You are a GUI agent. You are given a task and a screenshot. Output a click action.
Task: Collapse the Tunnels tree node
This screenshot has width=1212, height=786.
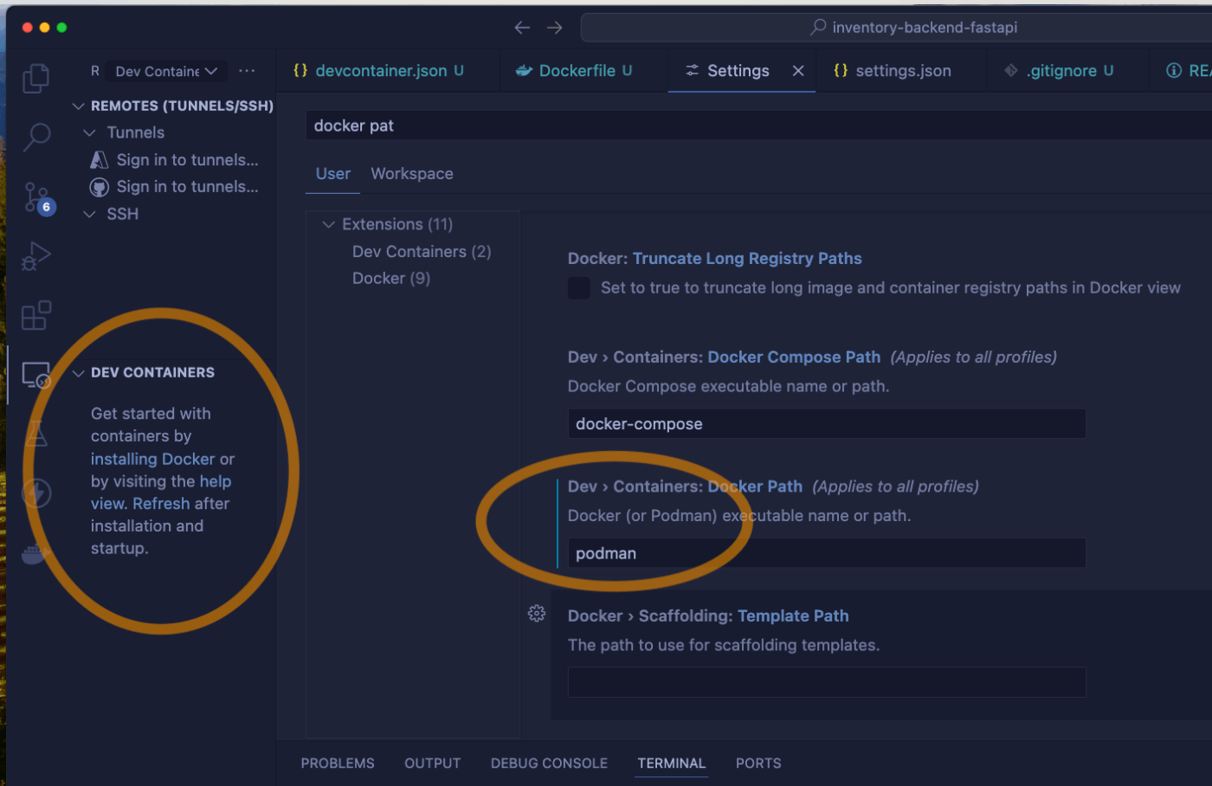tap(89, 132)
